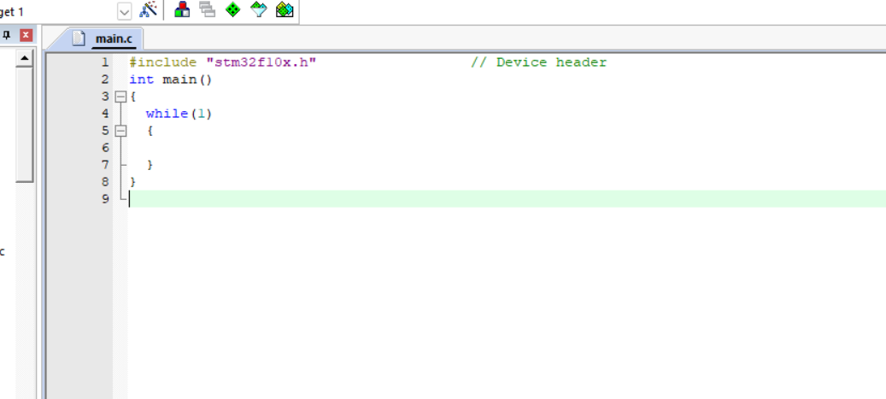Image resolution: width=886 pixels, height=399 pixels.
Task: Click main() function name
Action: pyautogui.click(x=188, y=79)
